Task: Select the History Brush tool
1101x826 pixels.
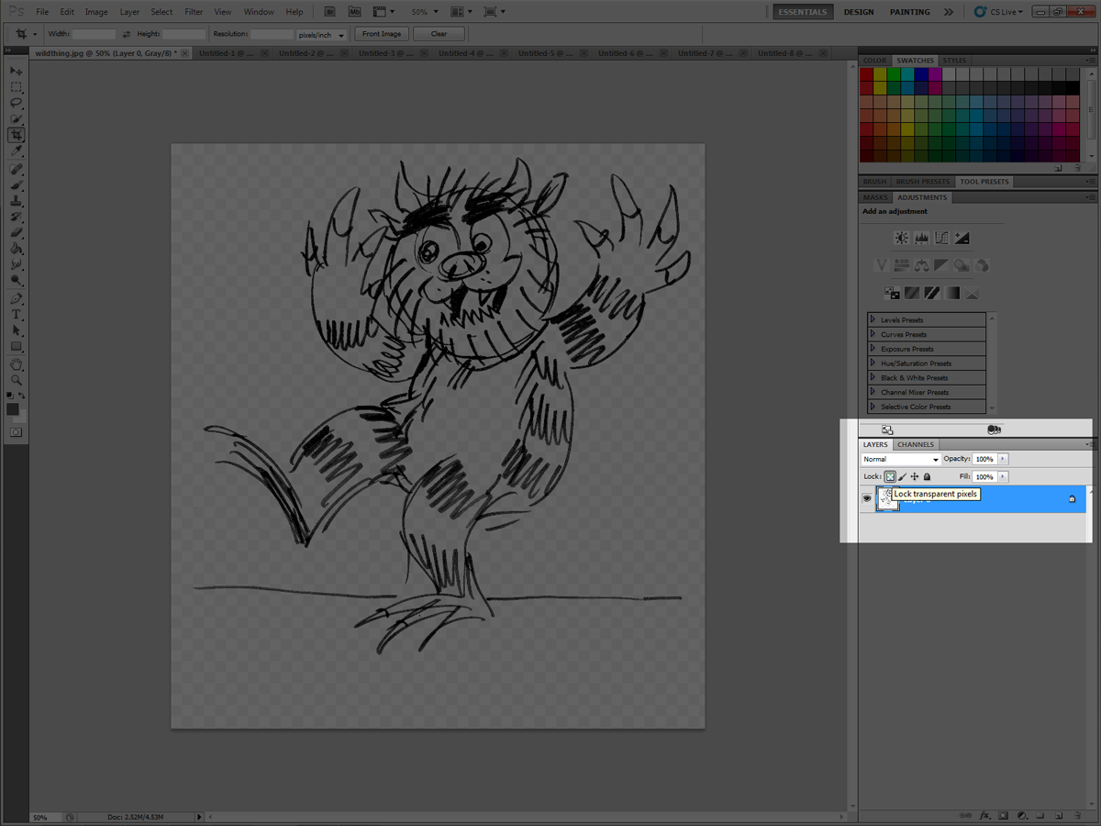Action: pyautogui.click(x=17, y=217)
